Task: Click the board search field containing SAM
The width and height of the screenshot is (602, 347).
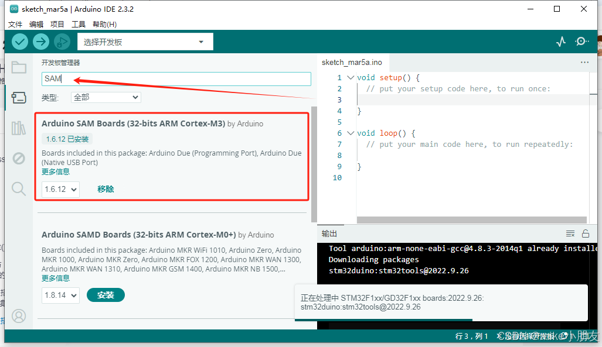Action: [x=176, y=78]
